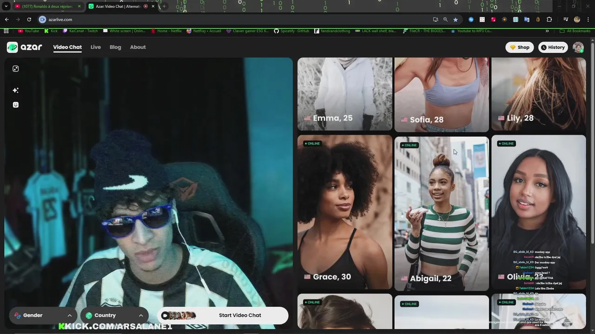Image resolution: width=595 pixels, height=334 pixels.
Task: Open the LACK wall shelf bookmark
Action: point(376,31)
